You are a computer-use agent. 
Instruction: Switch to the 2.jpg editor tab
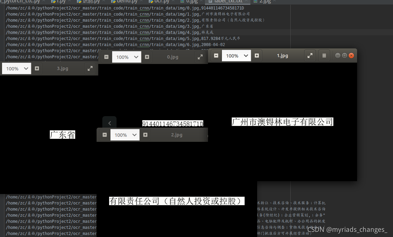point(265,1)
